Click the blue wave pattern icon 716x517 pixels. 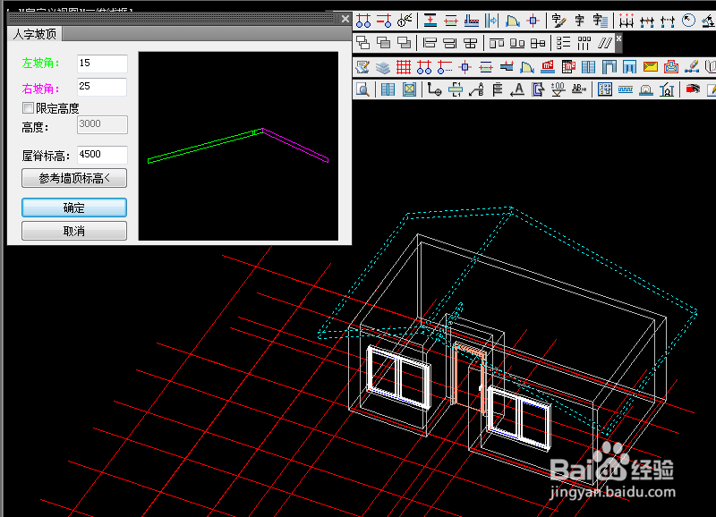(626, 89)
